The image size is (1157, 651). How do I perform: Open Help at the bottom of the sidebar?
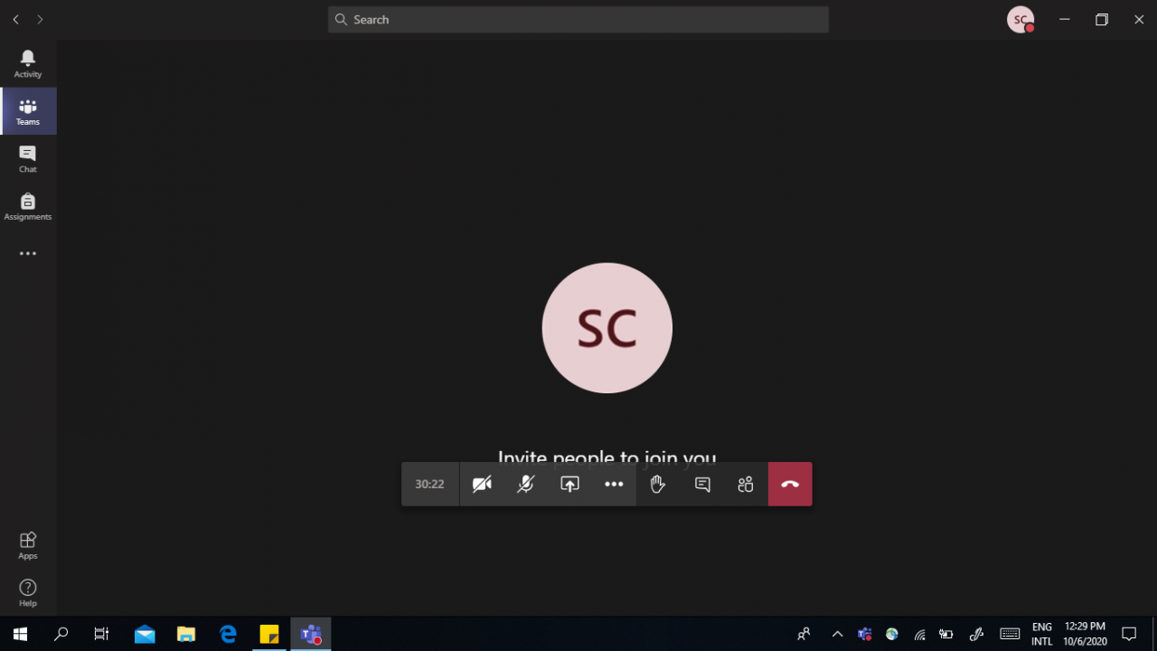pyautogui.click(x=28, y=593)
